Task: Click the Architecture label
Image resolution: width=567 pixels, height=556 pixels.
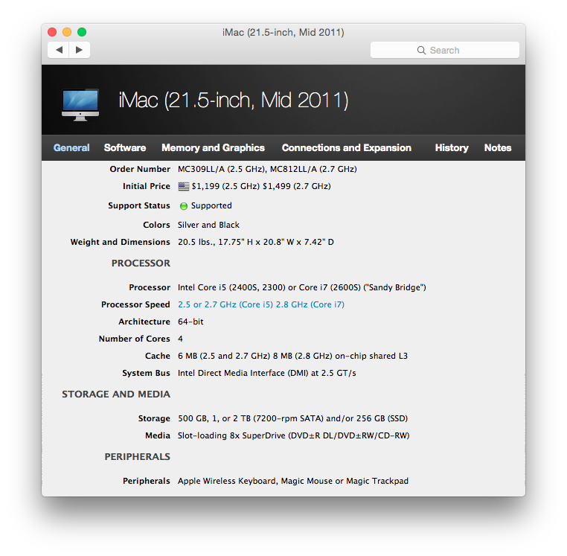Action: coord(144,322)
